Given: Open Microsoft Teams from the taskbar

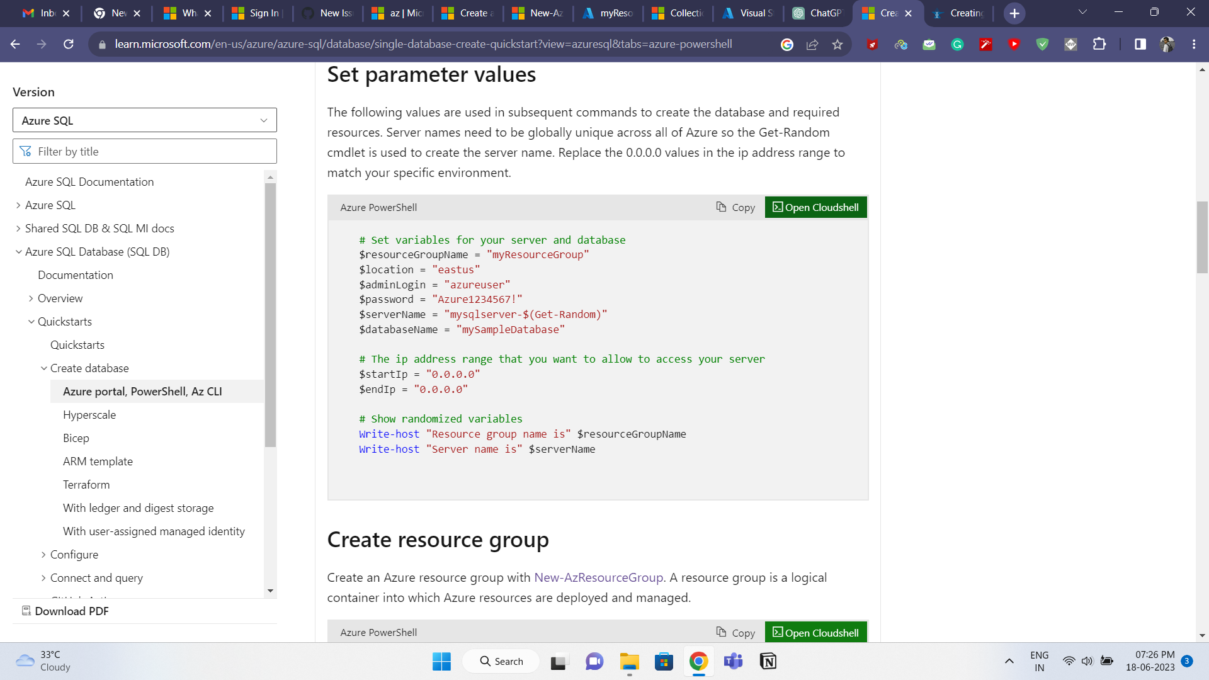Looking at the screenshot, I should pos(733,661).
